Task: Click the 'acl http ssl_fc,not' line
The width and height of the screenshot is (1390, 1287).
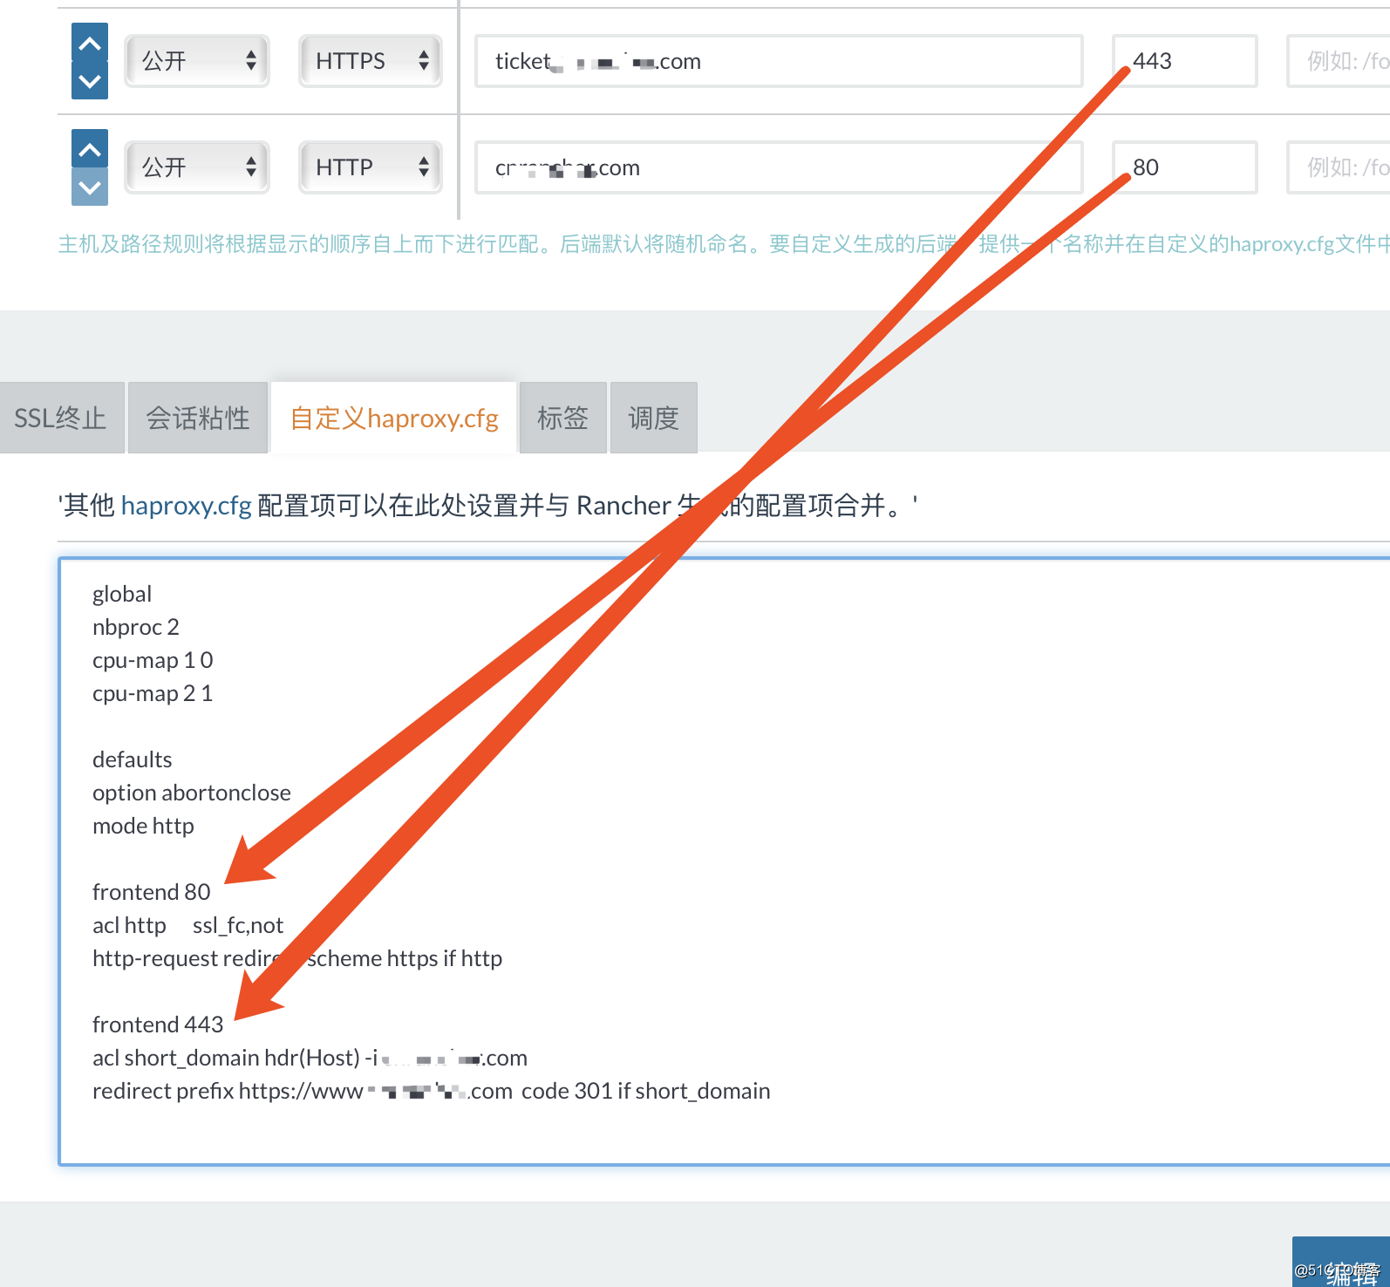Action: [187, 925]
